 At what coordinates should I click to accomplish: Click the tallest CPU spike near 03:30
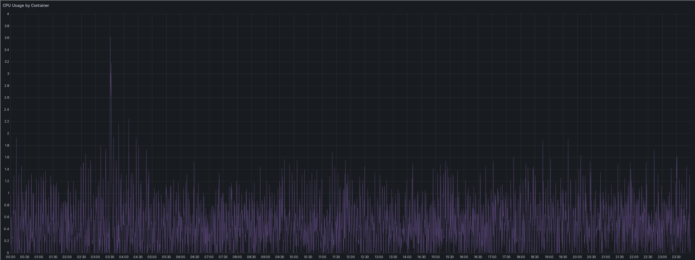110,38
